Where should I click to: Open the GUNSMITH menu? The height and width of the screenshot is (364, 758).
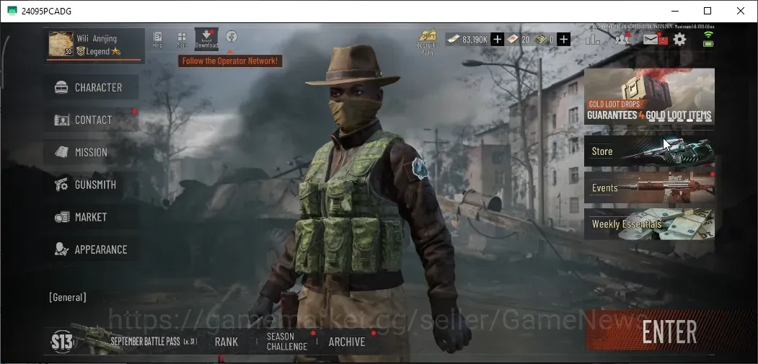pyautogui.click(x=92, y=185)
